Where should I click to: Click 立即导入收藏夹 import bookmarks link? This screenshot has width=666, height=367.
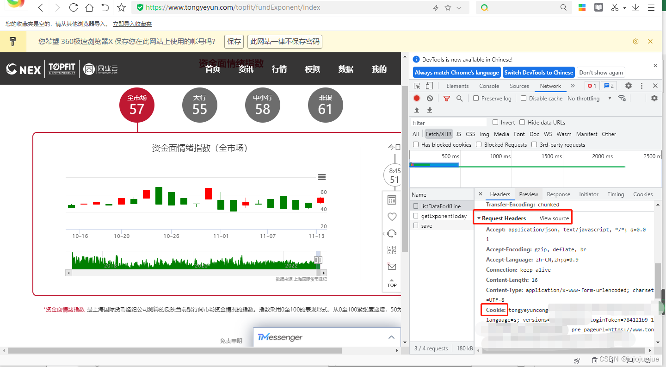(x=132, y=24)
